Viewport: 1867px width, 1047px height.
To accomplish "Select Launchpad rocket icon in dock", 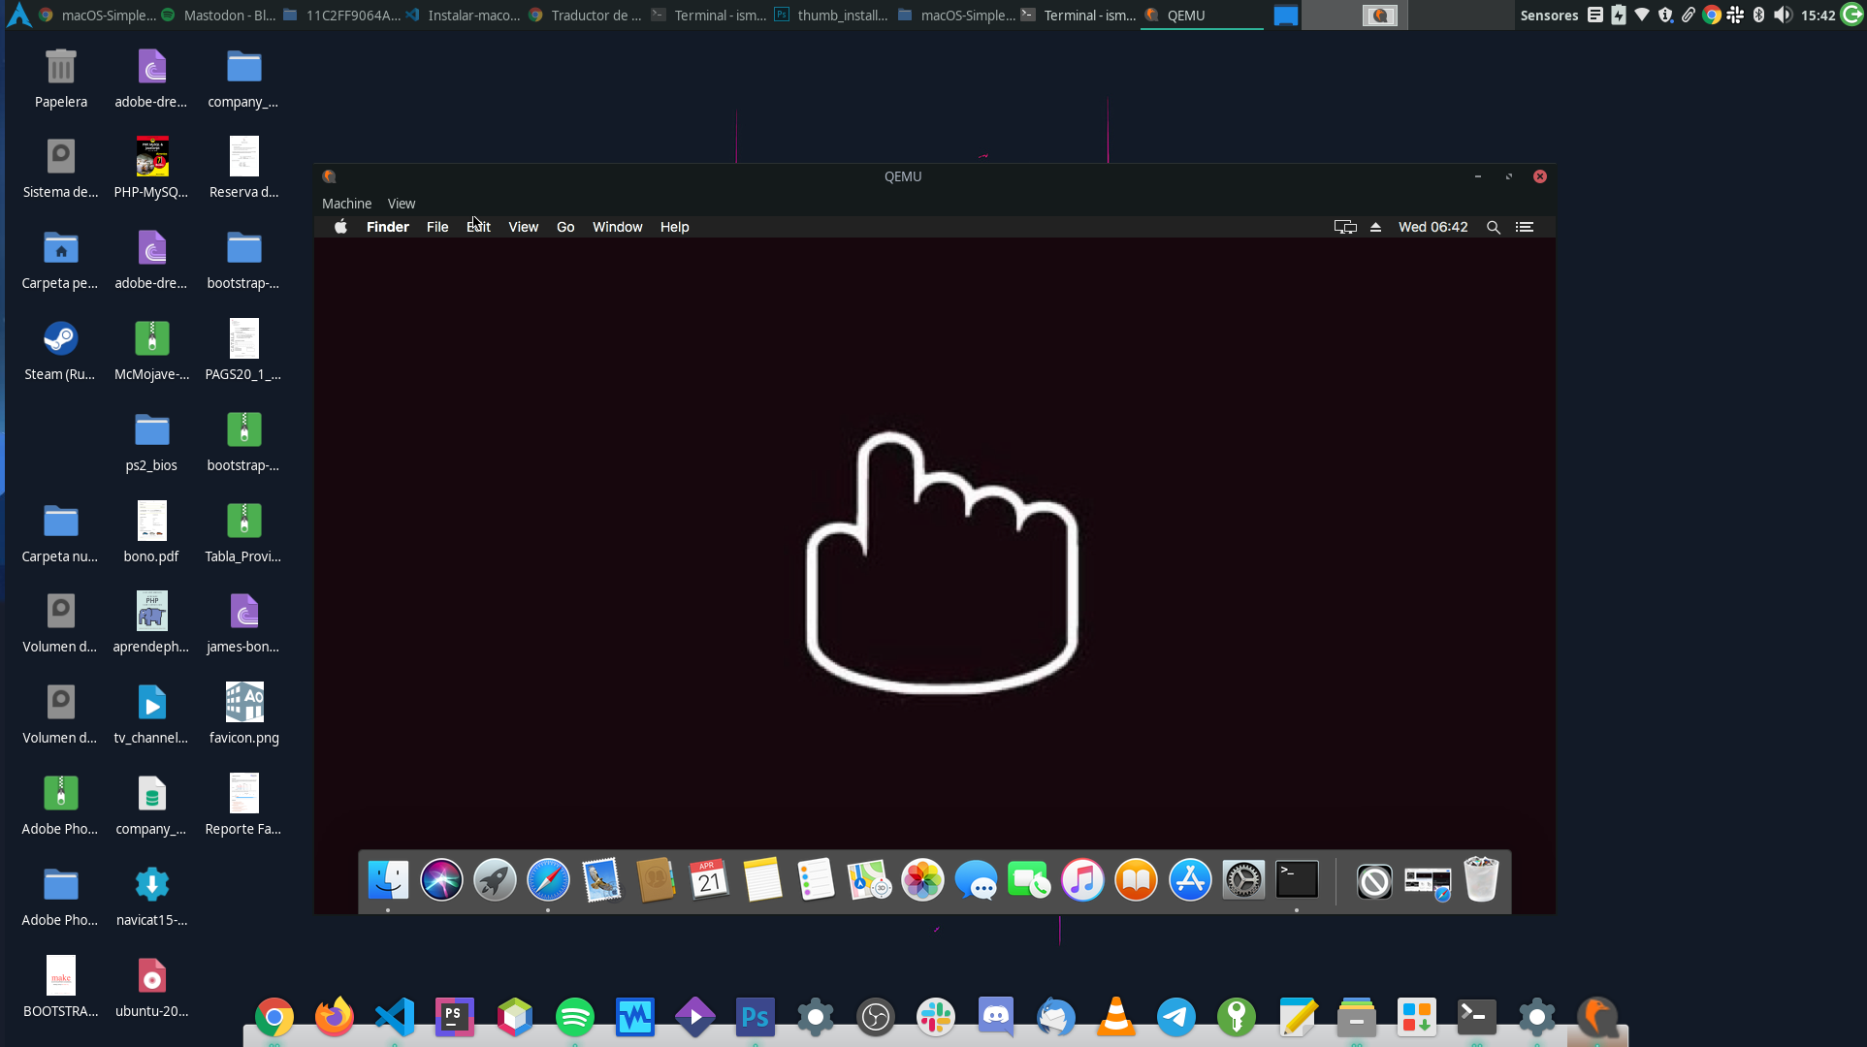I will 494,880.
